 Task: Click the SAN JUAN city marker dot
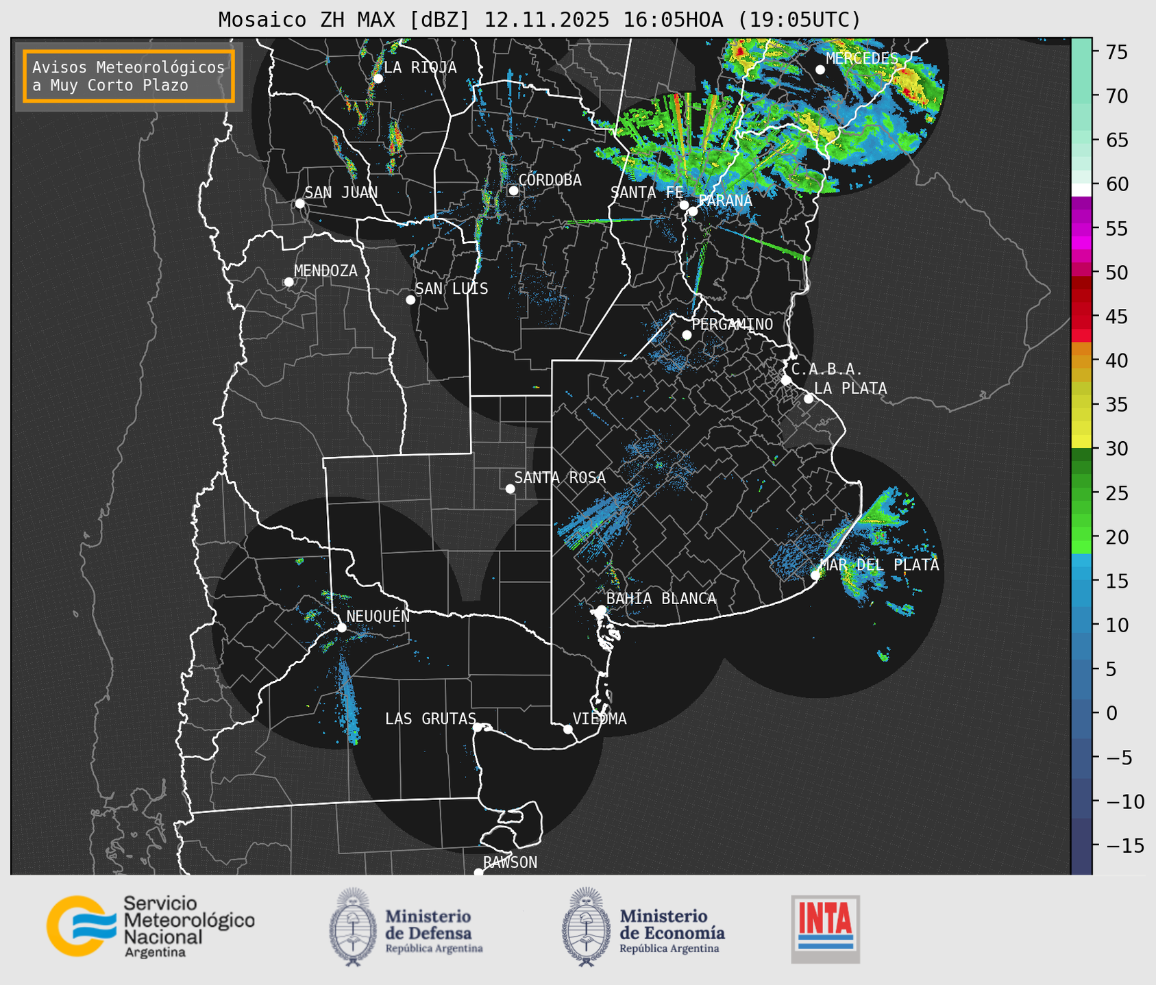(x=299, y=203)
